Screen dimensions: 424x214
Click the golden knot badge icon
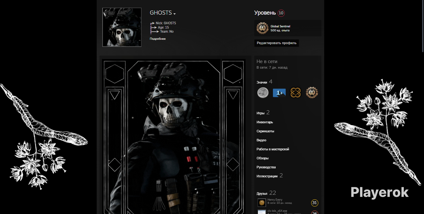tap(296, 93)
